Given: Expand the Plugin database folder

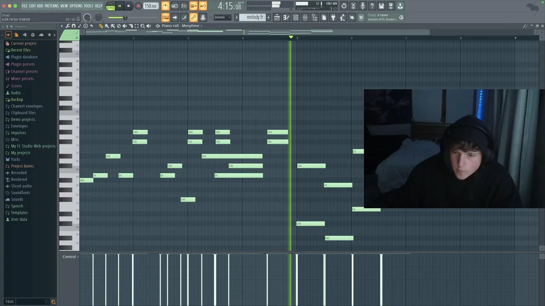Looking at the screenshot, I should tap(24, 57).
